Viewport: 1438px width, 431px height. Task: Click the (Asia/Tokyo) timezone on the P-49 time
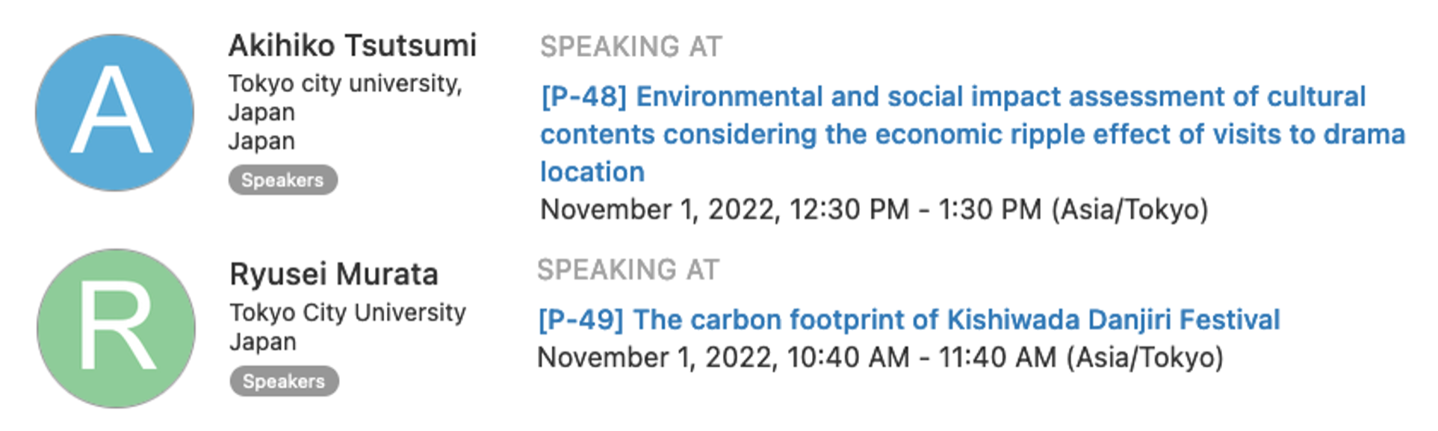pos(1145,357)
